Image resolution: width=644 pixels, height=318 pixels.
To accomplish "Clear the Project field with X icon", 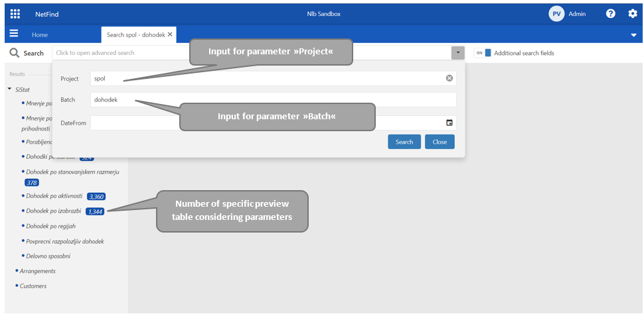I will 449,78.
